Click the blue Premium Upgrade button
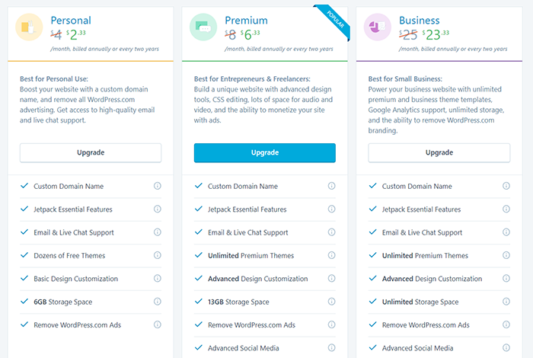533x358 pixels. [265, 152]
